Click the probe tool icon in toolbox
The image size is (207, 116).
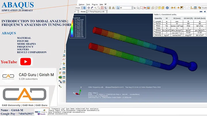click(x=60, y=86)
